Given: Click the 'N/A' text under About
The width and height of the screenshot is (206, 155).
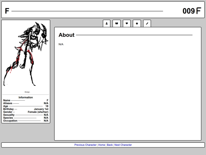Looking at the screenshot, I should click(x=61, y=44).
